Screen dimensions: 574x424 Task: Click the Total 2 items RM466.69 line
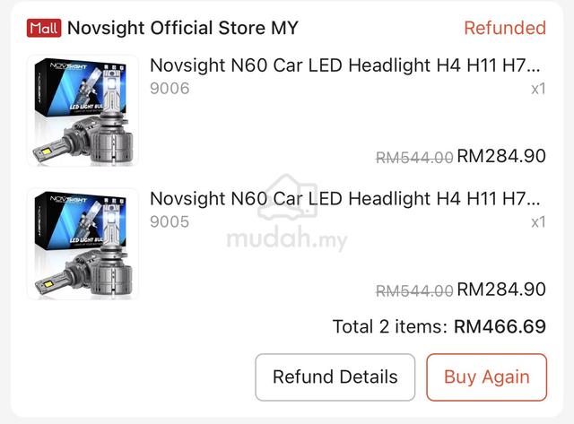(439, 326)
